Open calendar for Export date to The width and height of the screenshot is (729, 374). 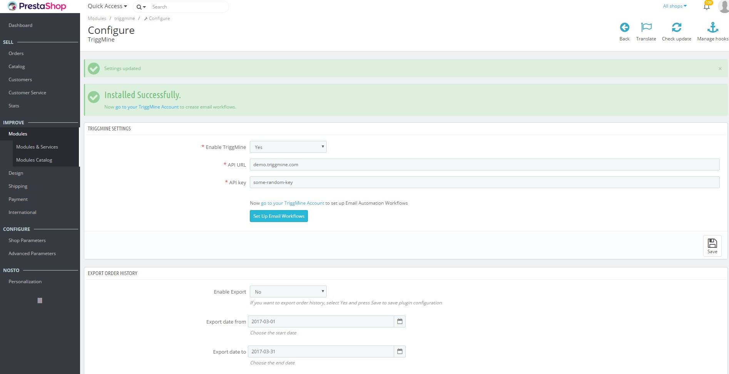400,351
